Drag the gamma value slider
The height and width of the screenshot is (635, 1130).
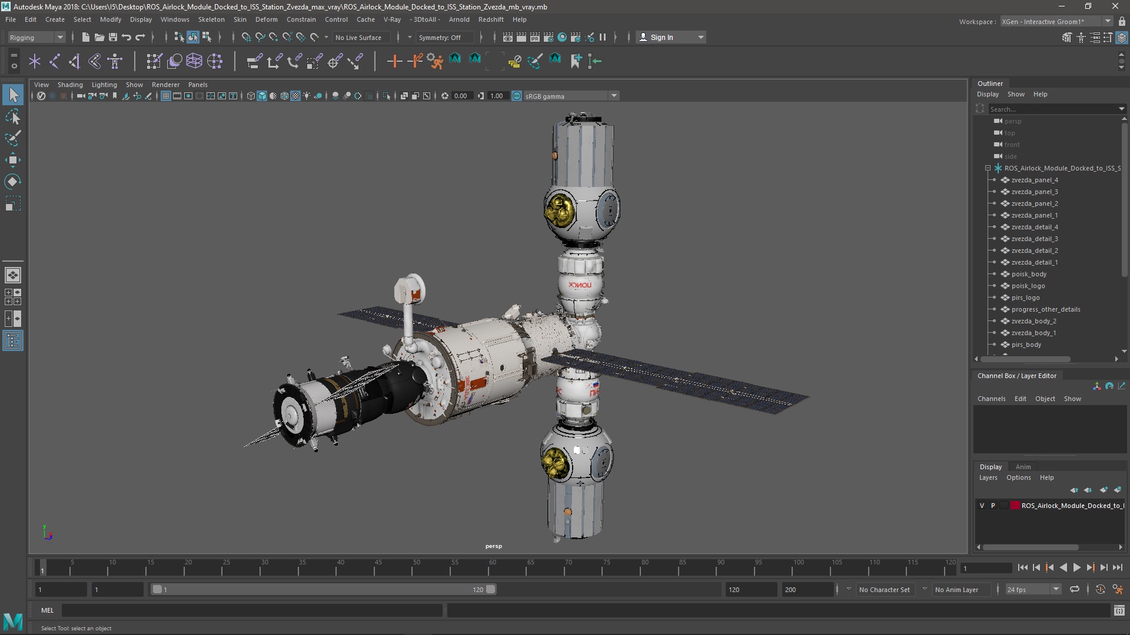(497, 96)
